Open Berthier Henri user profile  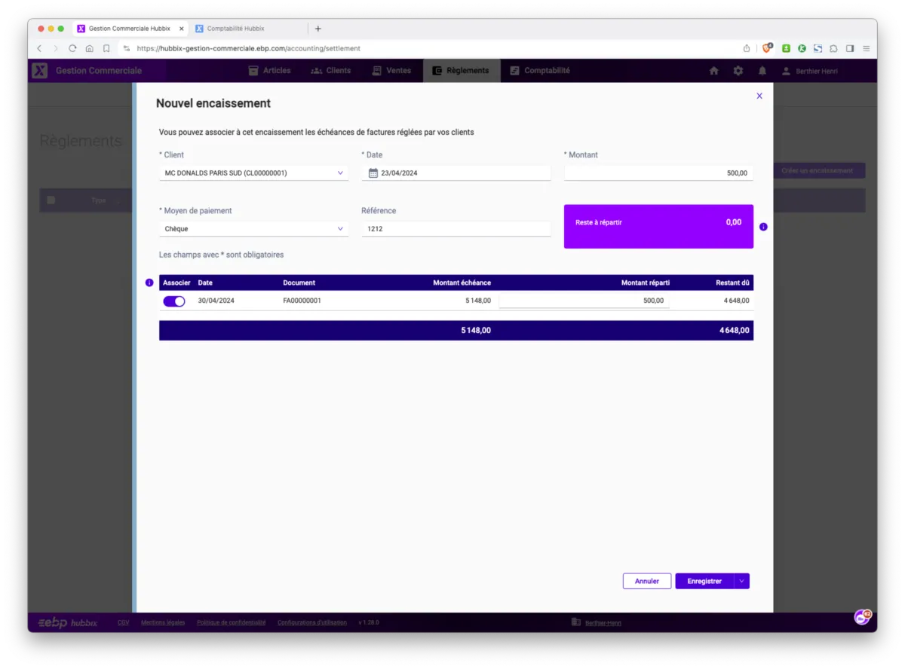click(810, 71)
